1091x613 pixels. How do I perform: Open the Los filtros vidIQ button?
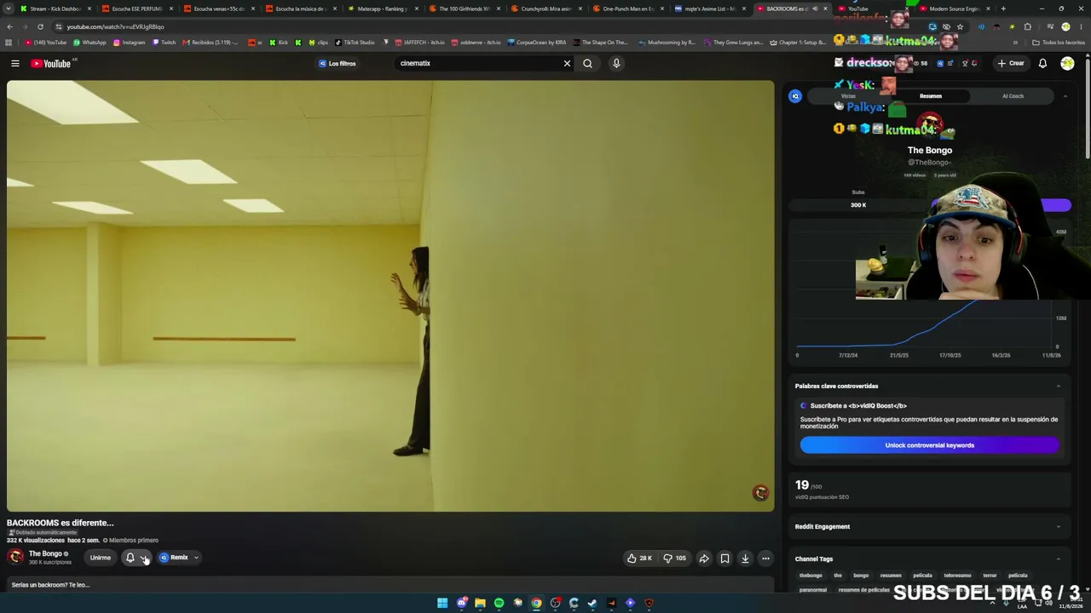338,63
